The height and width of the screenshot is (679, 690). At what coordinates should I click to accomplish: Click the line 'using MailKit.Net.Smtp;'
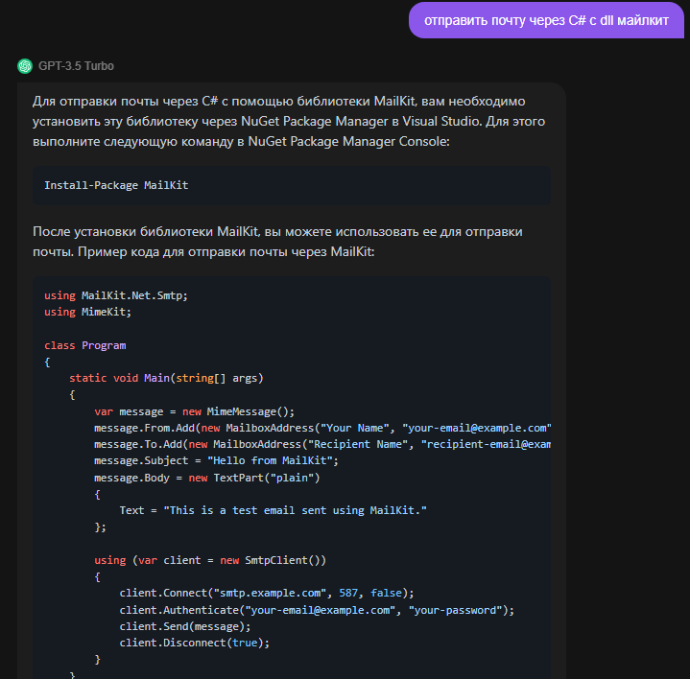coord(116,295)
